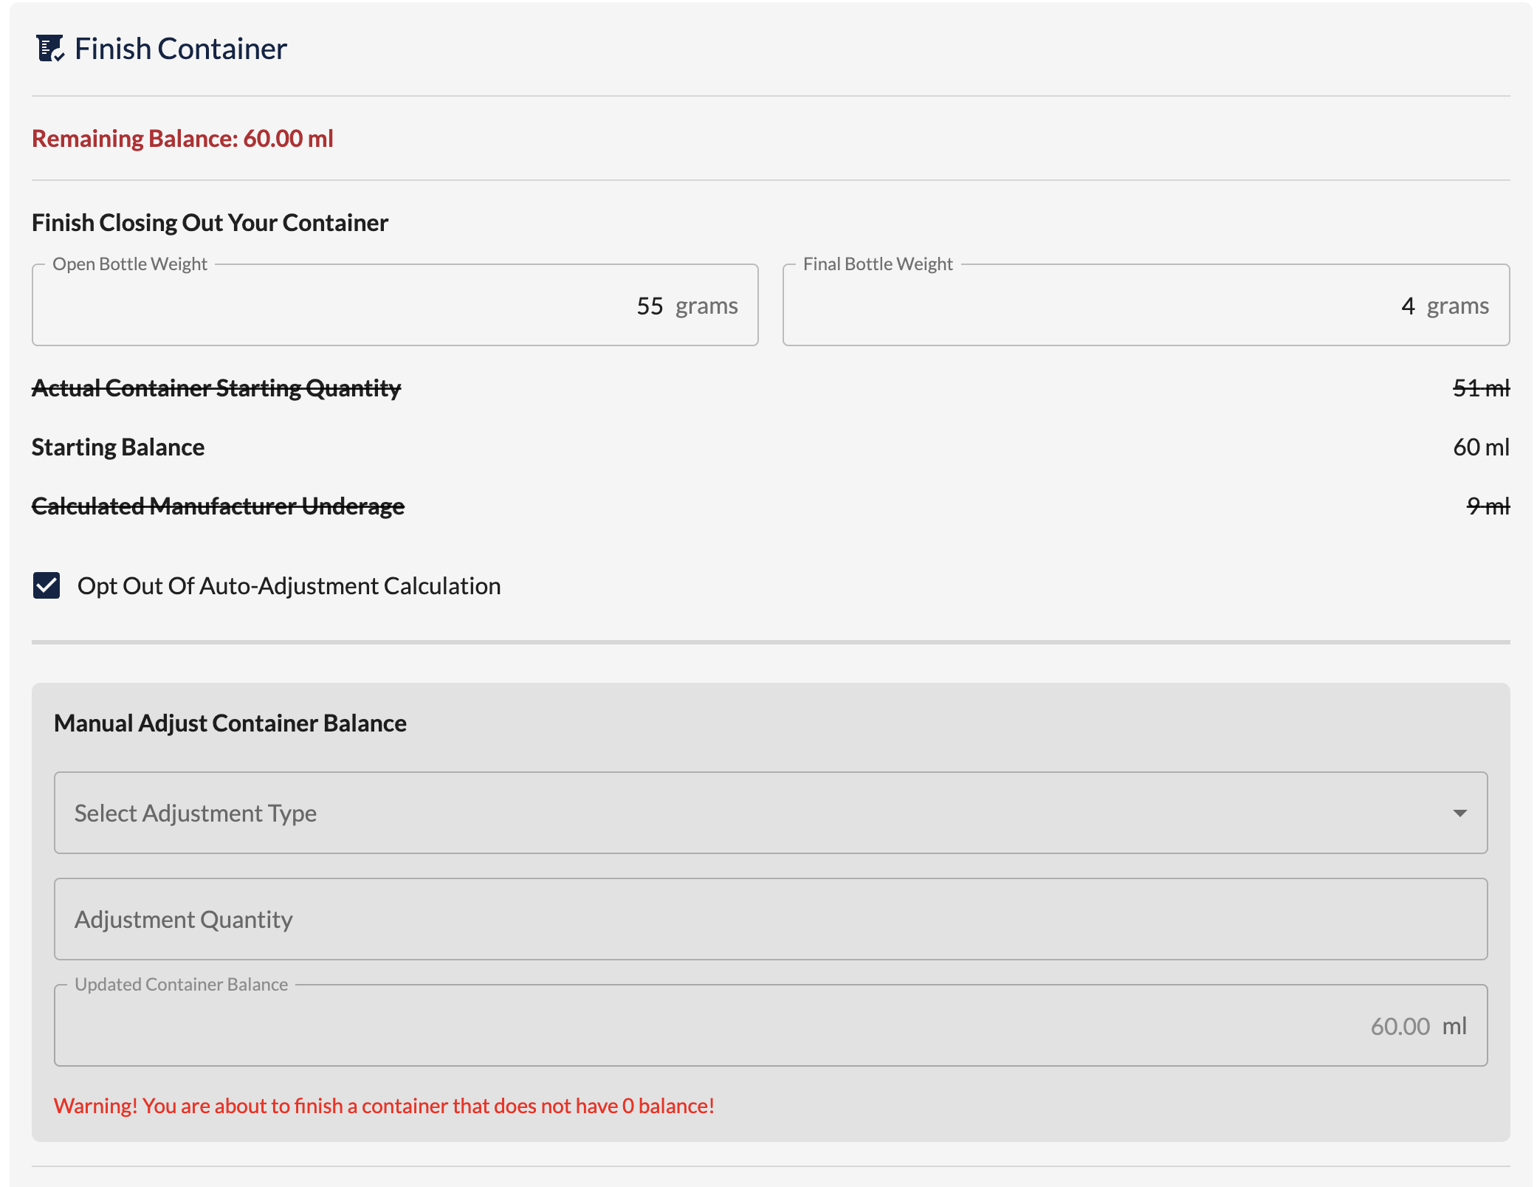Click the Manual Adjust Container Balance heading
1537x1187 pixels.
click(x=230, y=723)
